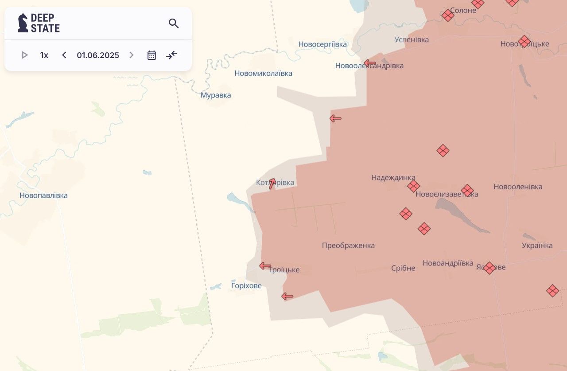Open the search magnifier icon

[174, 23]
